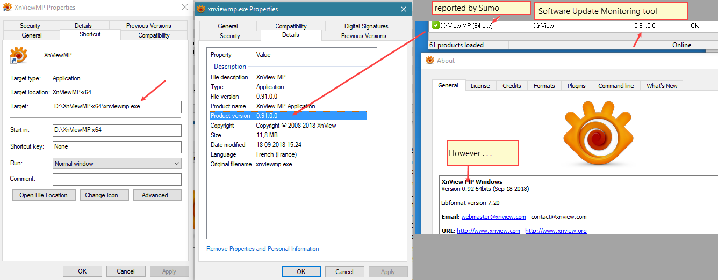This screenshot has width=718, height=280.
Task: Click Remove Properties and Personal Information link
Action: click(263, 249)
